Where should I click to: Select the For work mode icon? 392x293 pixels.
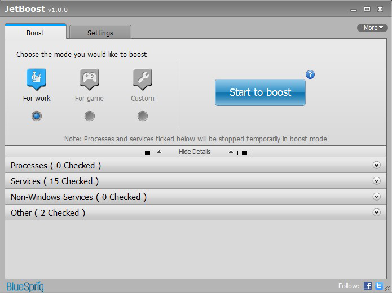point(37,79)
